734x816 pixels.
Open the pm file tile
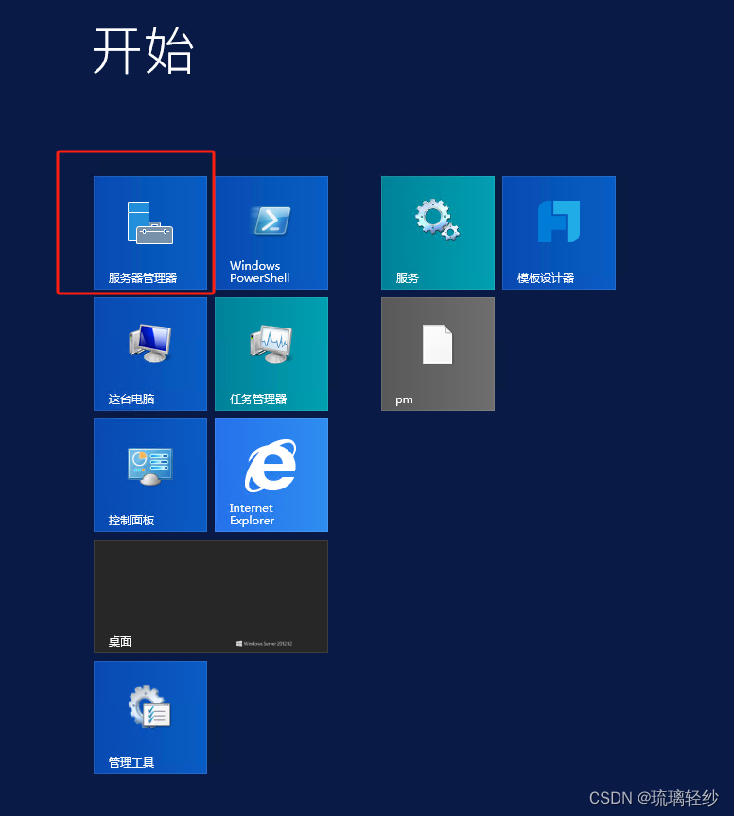438,354
